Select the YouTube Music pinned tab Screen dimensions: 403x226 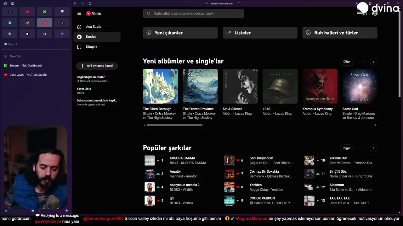coord(45,23)
